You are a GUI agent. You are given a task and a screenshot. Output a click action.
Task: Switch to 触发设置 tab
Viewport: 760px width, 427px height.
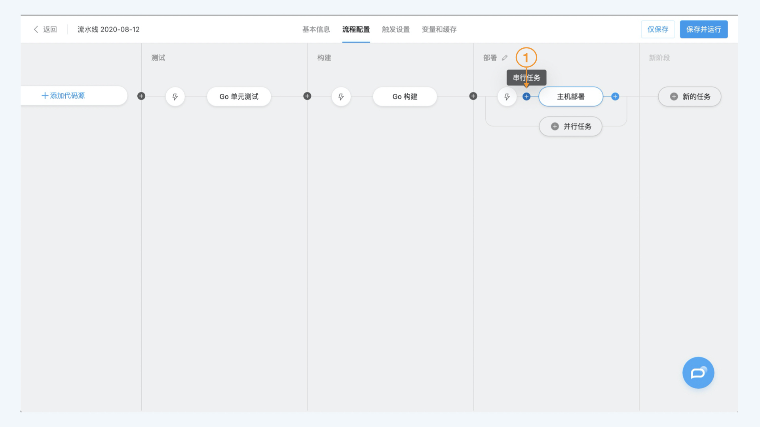point(395,29)
